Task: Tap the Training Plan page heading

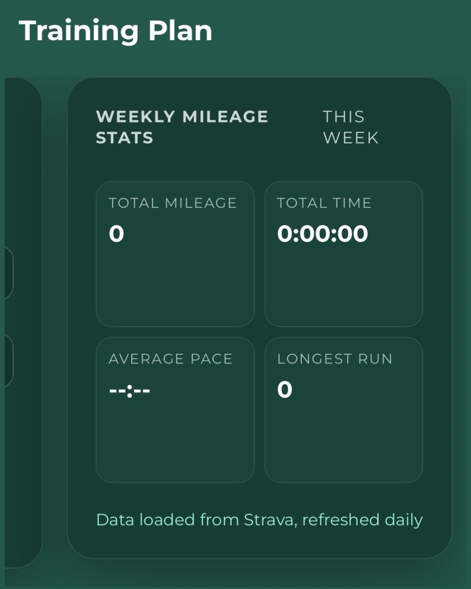Action: pos(116,30)
